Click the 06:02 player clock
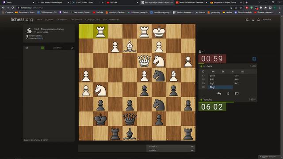Screen dimensions: 283x159 click(212, 107)
